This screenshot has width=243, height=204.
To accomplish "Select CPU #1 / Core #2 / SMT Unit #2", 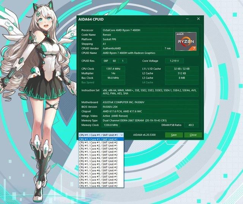I will click(101, 149).
